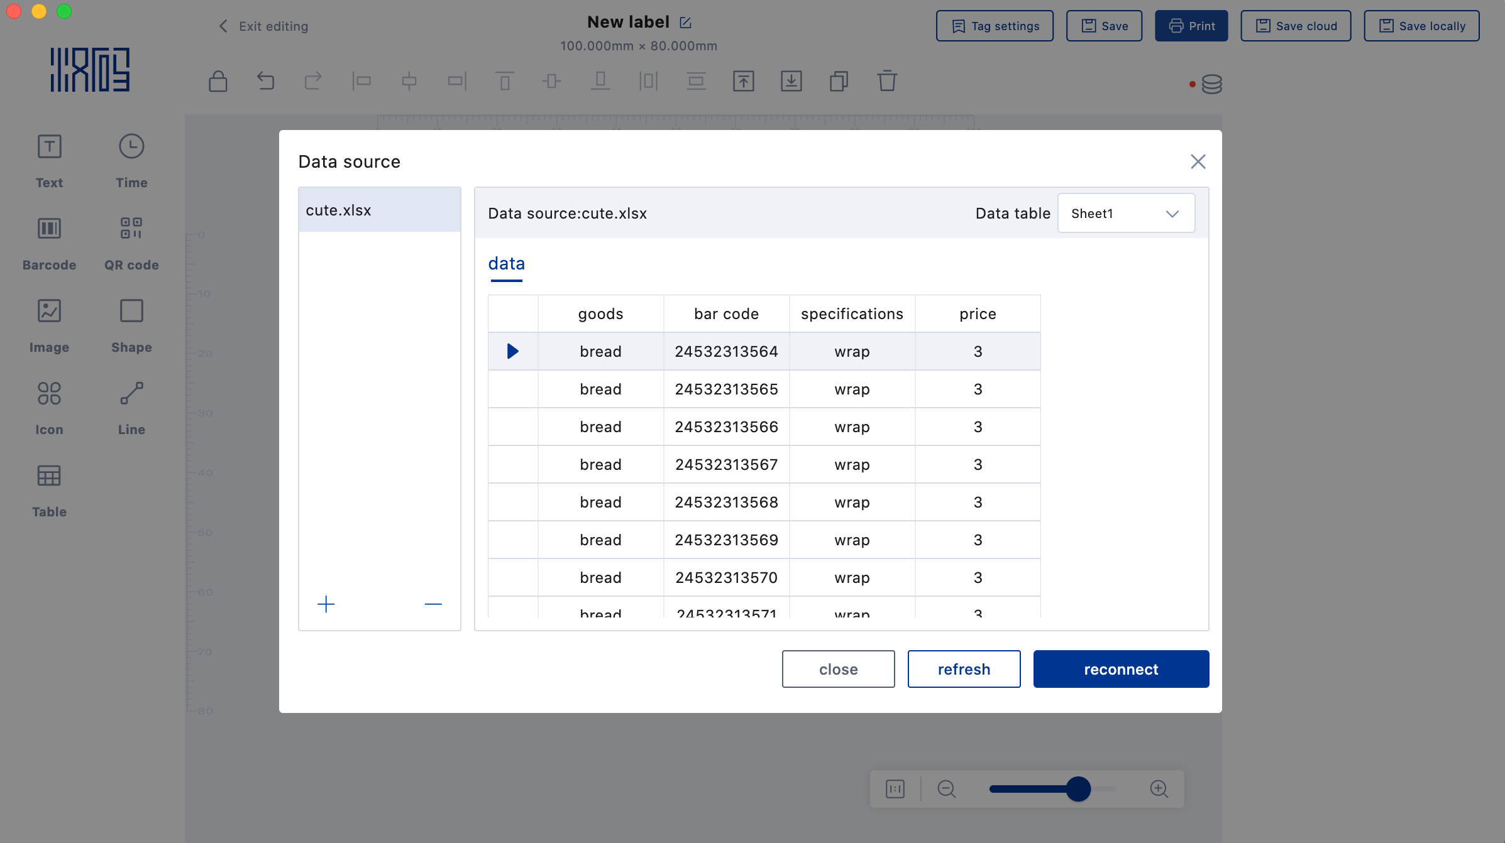This screenshot has width=1505, height=843.
Task: Click the delete trash icon
Action: tap(887, 81)
